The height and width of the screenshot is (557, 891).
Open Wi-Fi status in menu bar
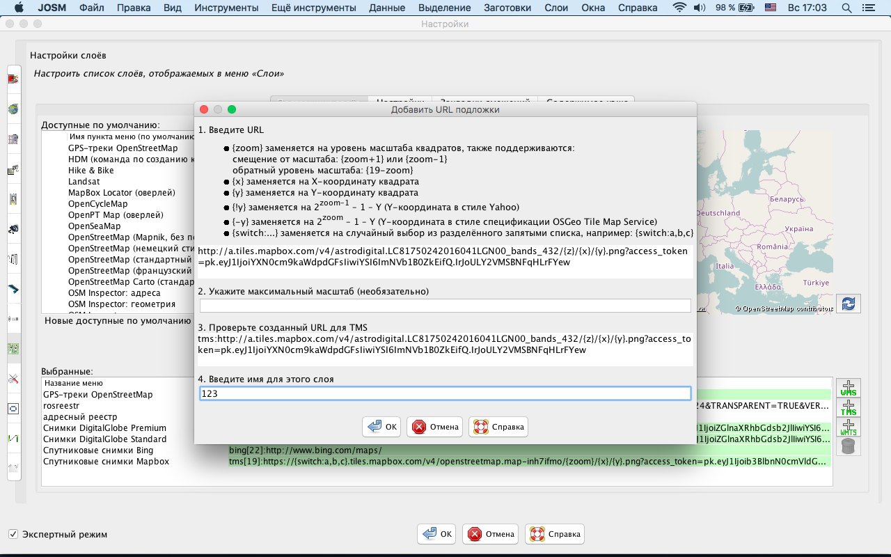coord(679,8)
